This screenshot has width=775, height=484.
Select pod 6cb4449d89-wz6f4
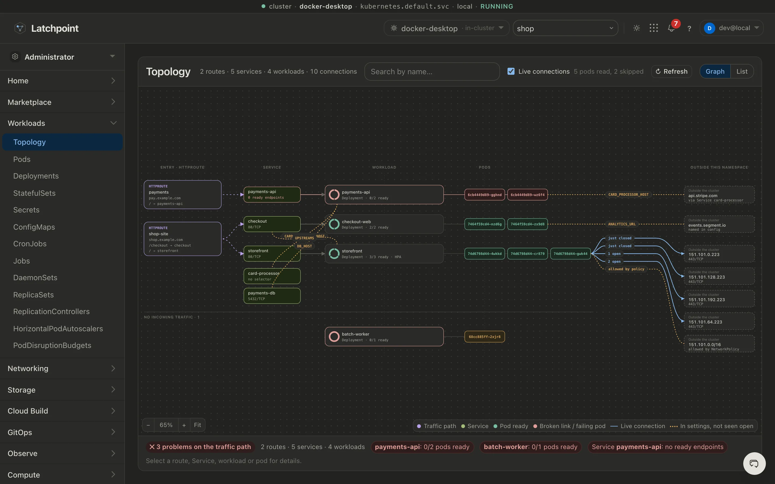527,195
